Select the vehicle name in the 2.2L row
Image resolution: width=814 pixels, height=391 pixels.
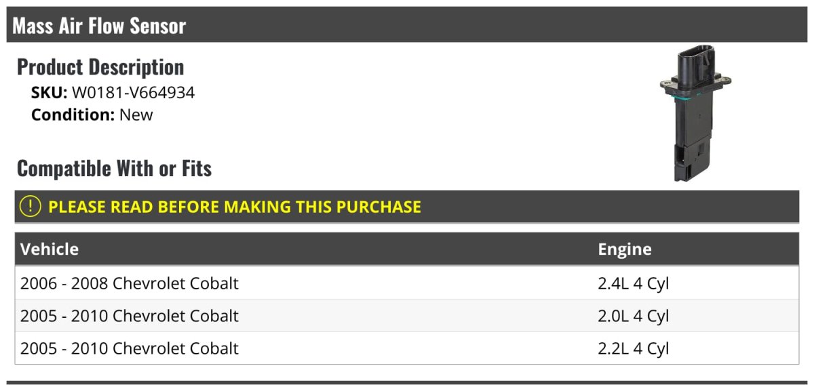pyautogui.click(x=130, y=348)
